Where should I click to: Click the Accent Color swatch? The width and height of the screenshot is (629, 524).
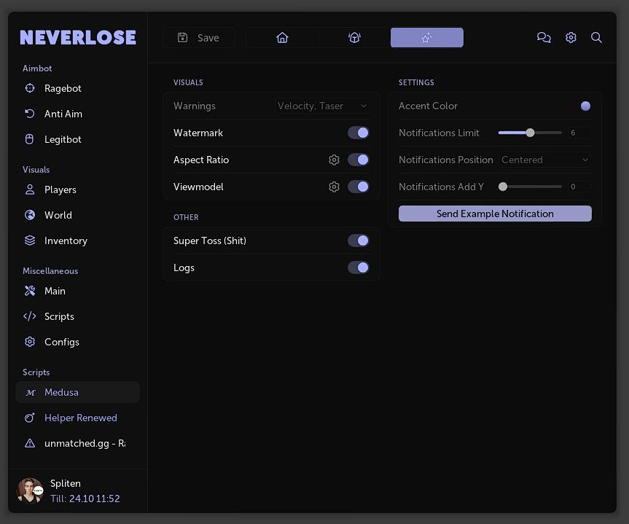coord(585,106)
